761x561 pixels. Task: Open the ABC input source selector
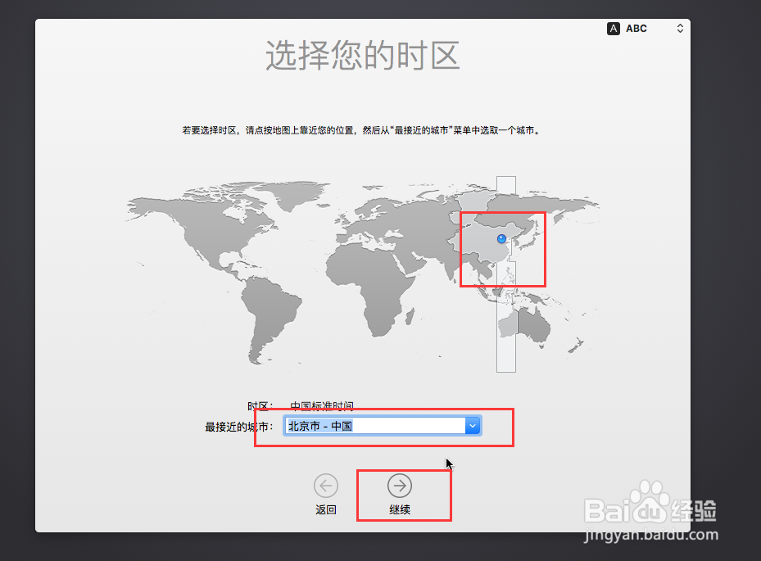pyautogui.click(x=635, y=28)
